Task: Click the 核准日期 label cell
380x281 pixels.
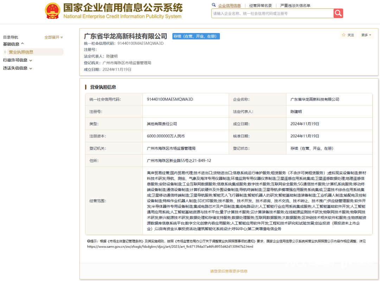Action: (257, 136)
